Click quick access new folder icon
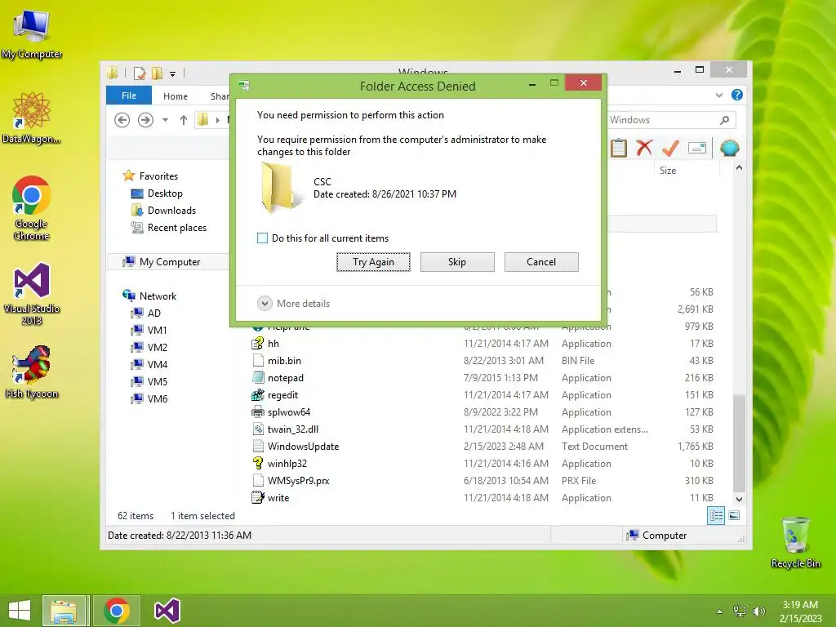 158,73
